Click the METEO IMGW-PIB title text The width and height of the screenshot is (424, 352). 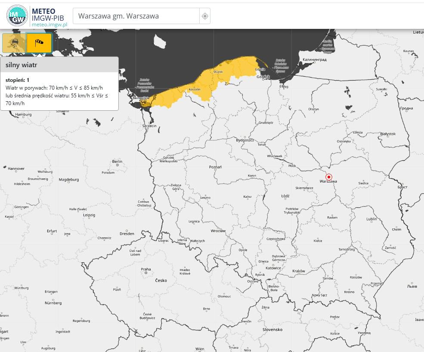50,14
